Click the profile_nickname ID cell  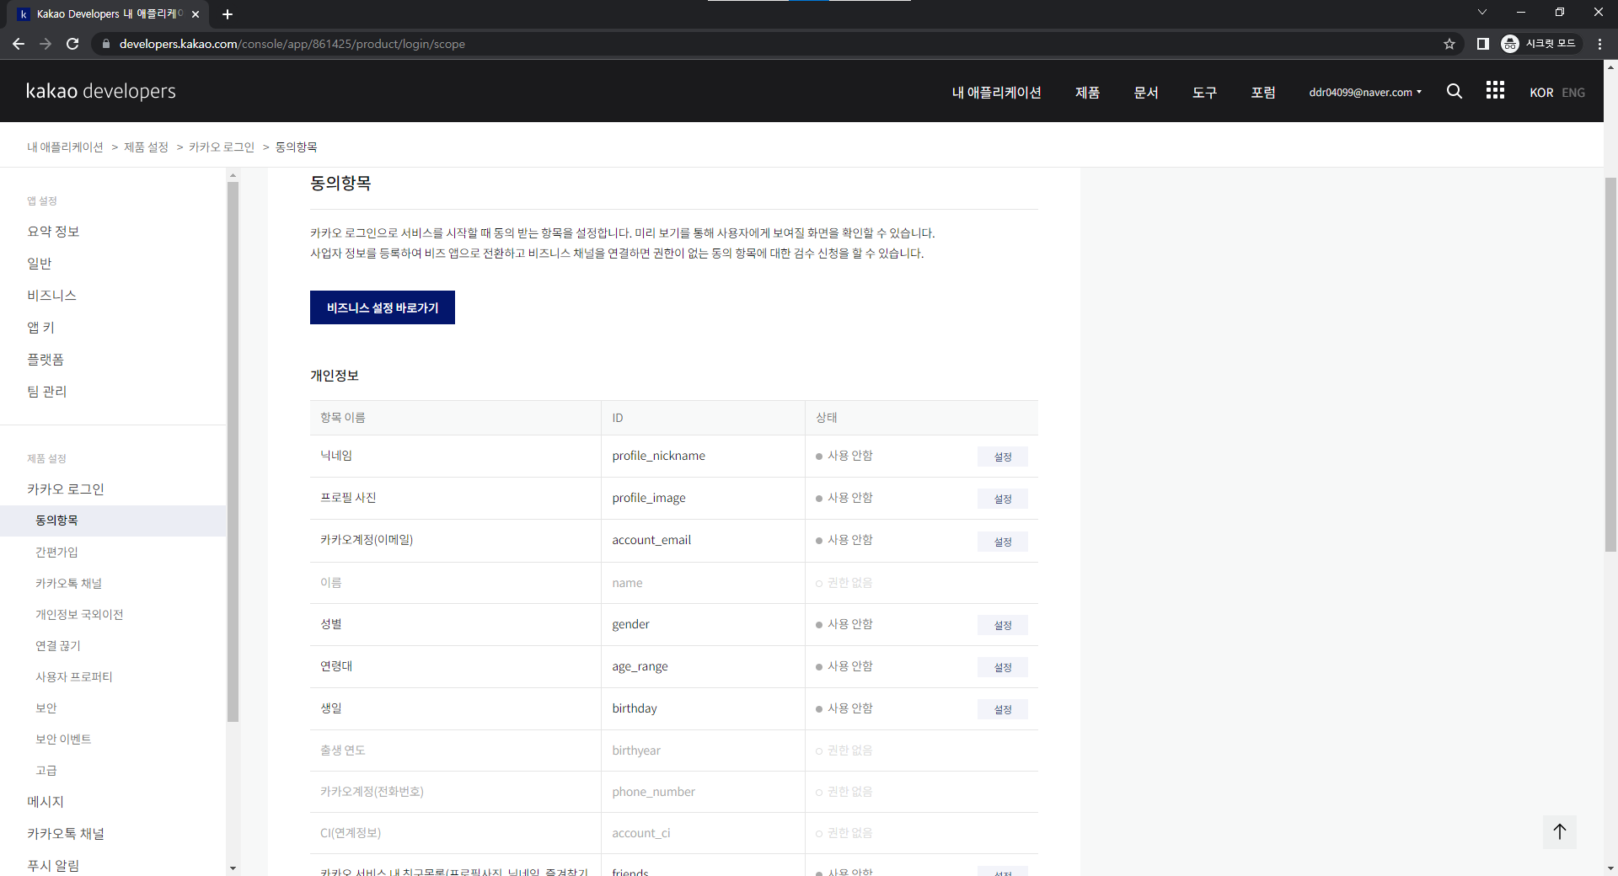pyautogui.click(x=703, y=456)
